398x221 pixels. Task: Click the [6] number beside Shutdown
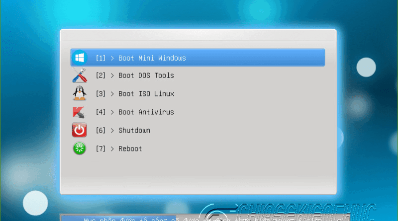pyautogui.click(x=100, y=130)
